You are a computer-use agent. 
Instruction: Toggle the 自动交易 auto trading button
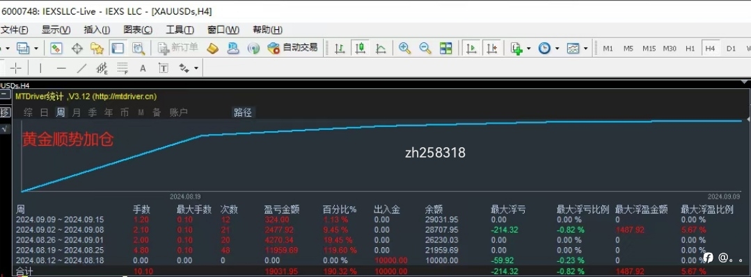pos(292,48)
